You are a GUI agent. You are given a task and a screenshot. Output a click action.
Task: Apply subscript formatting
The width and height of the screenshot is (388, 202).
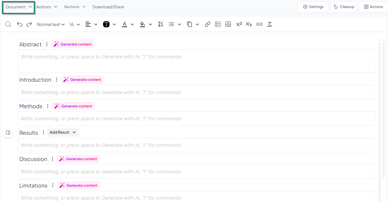249,24
